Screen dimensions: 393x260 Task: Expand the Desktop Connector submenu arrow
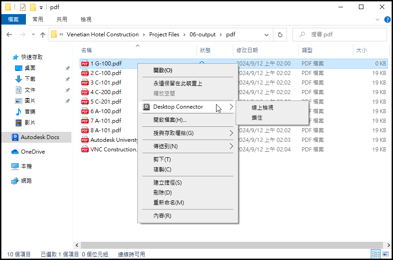pyautogui.click(x=232, y=107)
